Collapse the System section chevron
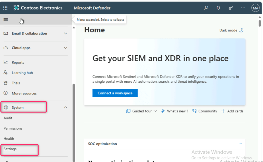Screen dimensions: 263x162 (65, 107)
